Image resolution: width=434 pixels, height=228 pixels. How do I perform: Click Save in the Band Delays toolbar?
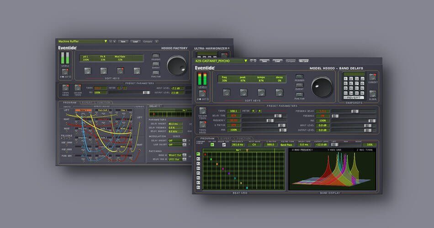point(265,61)
